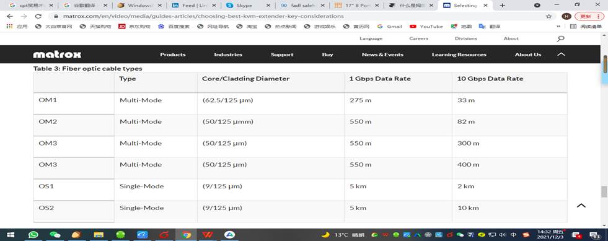Image resolution: width=608 pixels, height=241 pixels.
Task: Open the Careers link
Action: pos(419,38)
